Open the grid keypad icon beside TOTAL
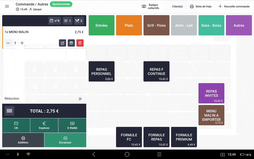Image resolution: width=254 pixels, height=159 pixels. pos(10,111)
